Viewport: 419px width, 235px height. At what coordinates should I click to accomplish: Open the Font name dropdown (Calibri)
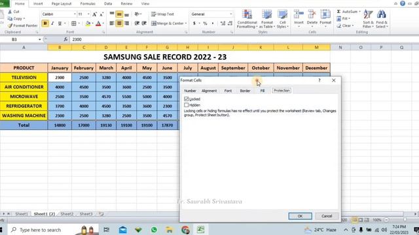(x=75, y=14)
